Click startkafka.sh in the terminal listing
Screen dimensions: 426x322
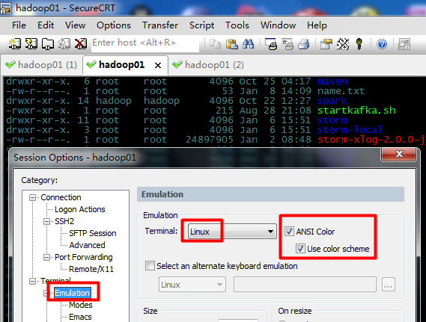point(356,111)
